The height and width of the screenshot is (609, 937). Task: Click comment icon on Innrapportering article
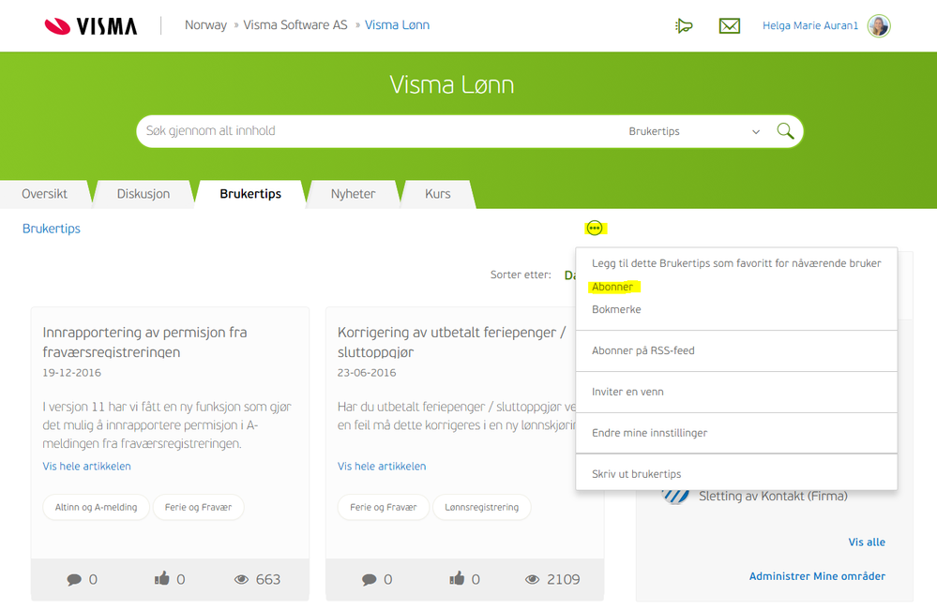pyautogui.click(x=74, y=579)
